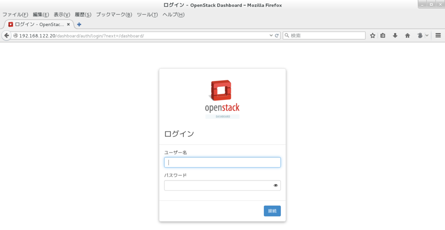The height and width of the screenshot is (230, 445).
Task: Focus the ユーザー名 input field
Action: click(222, 162)
